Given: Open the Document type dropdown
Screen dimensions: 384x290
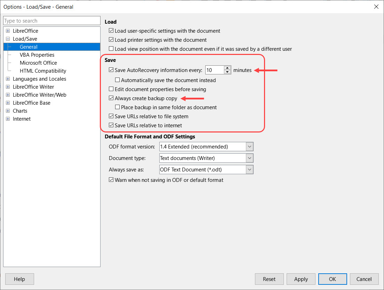Looking at the screenshot, I should pos(249,158).
